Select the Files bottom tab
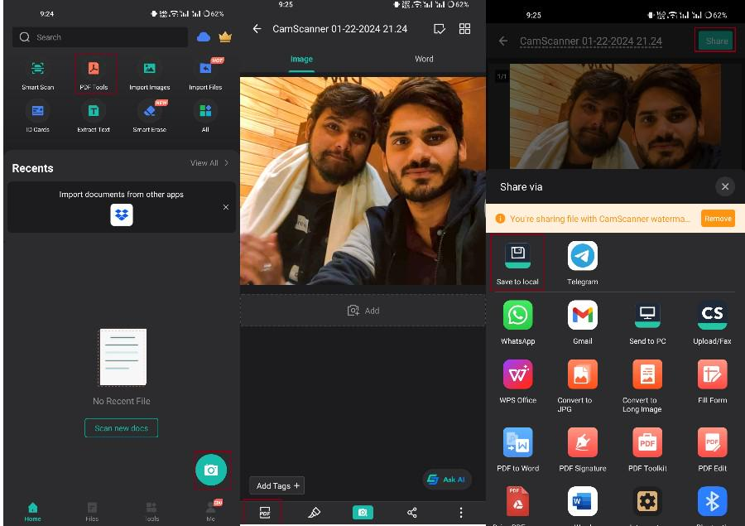Image resolution: width=745 pixels, height=526 pixels. pyautogui.click(x=92, y=512)
